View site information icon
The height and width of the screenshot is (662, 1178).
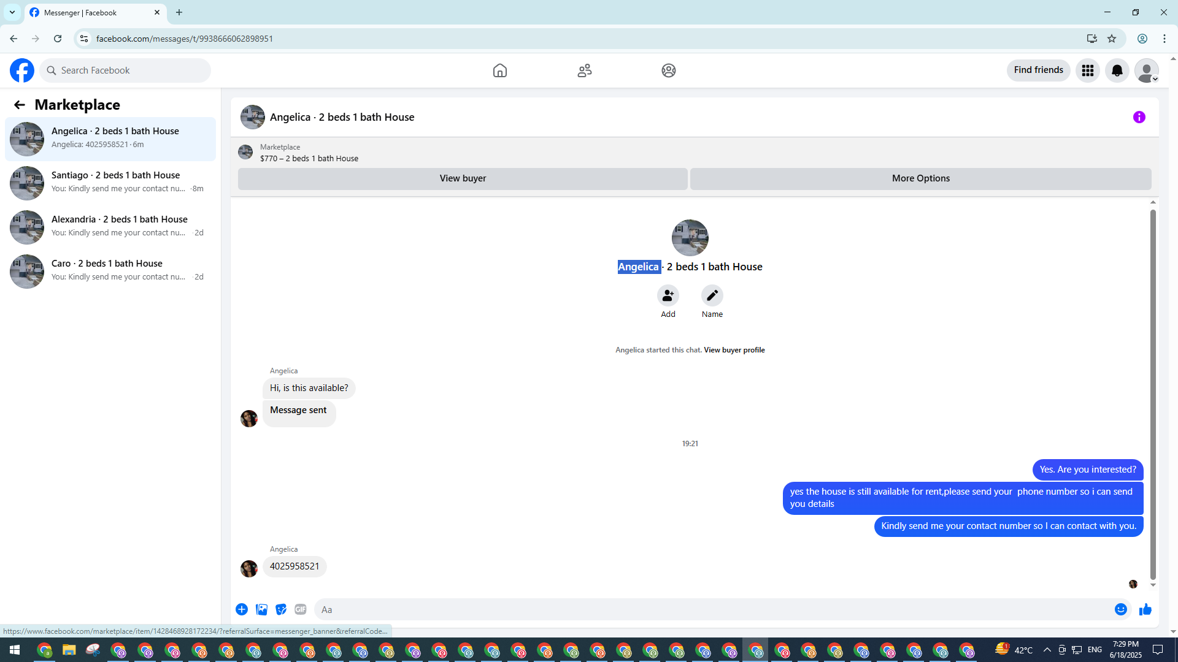(x=84, y=39)
